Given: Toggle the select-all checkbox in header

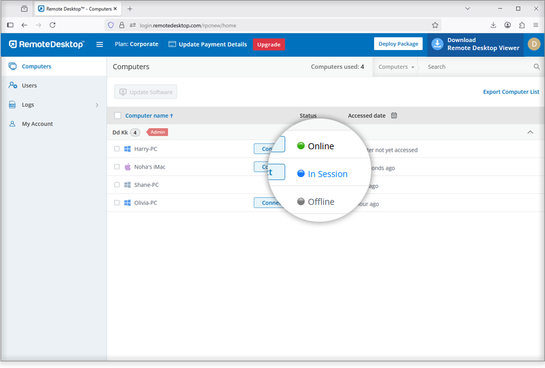Looking at the screenshot, I should click(117, 115).
